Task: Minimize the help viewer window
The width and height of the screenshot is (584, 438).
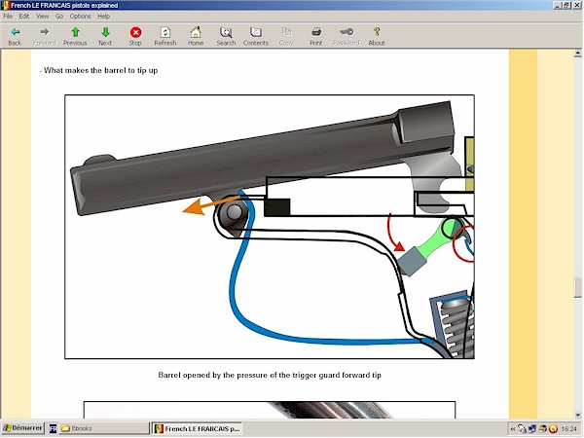Action: [x=558, y=5]
